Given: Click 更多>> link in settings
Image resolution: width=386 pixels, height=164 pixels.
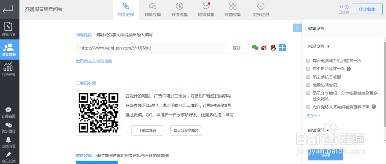Looking at the screenshot, I should click(313, 116).
